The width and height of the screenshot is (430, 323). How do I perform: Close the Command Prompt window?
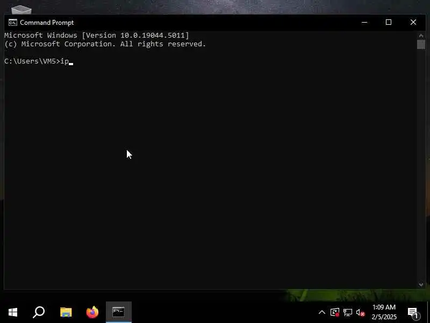tap(413, 22)
